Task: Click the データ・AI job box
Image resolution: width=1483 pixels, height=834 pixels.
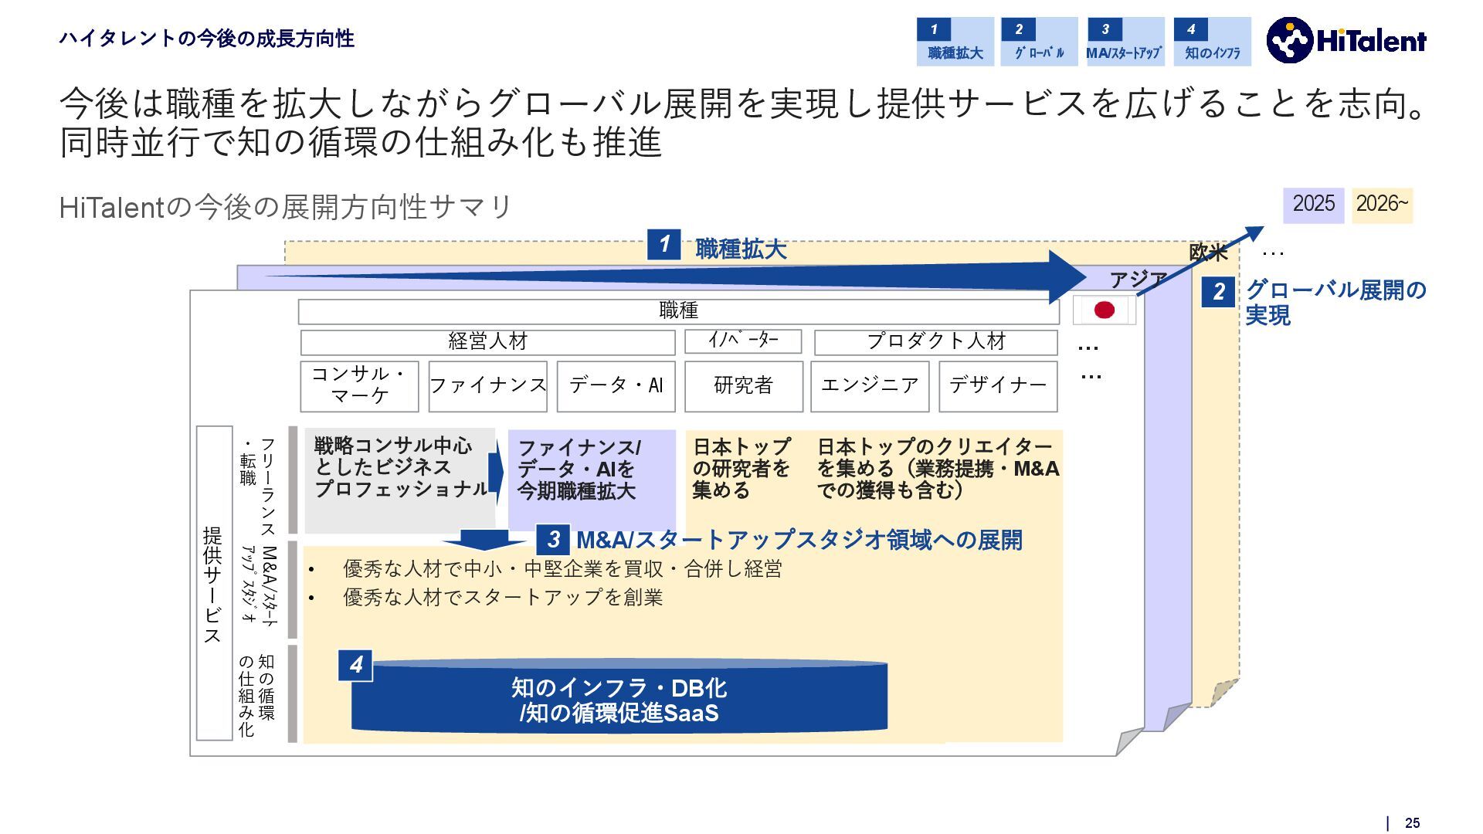Action: (x=616, y=386)
